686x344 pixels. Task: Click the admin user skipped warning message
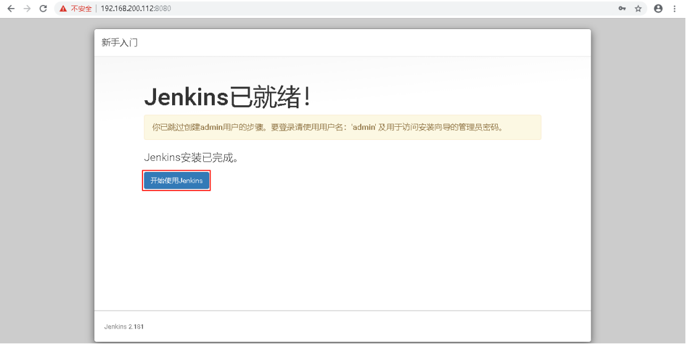coord(342,127)
